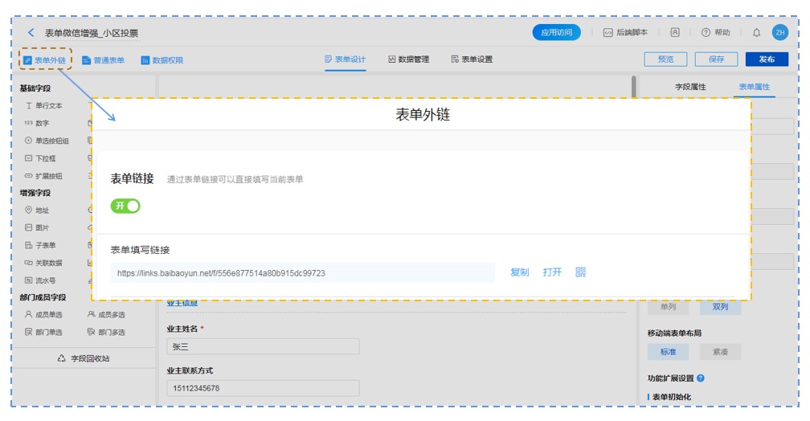Open the QR code icon next to 打开
Viewport: 810px width, 421px height.
pyautogui.click(x=581, y=272)
